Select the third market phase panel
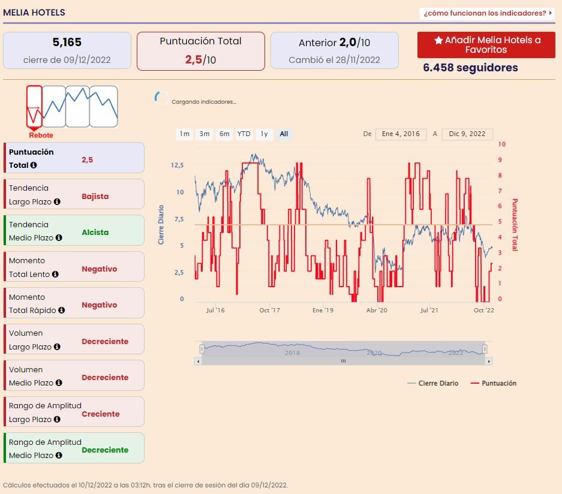Screen dimensions: 562x494 77,106
